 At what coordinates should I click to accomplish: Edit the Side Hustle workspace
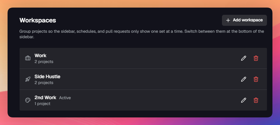click(x=244, y=79)
